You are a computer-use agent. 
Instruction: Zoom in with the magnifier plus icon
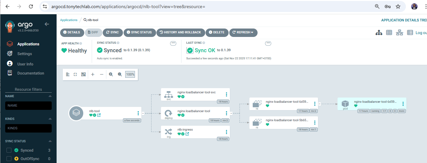point(111,74)
